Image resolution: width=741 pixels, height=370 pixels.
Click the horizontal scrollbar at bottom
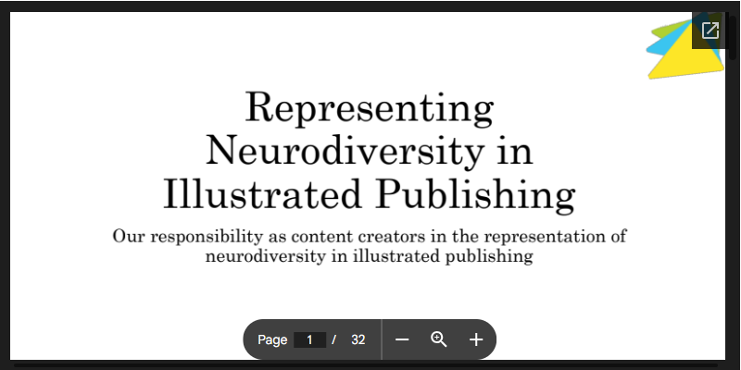(x=366, y=365)
